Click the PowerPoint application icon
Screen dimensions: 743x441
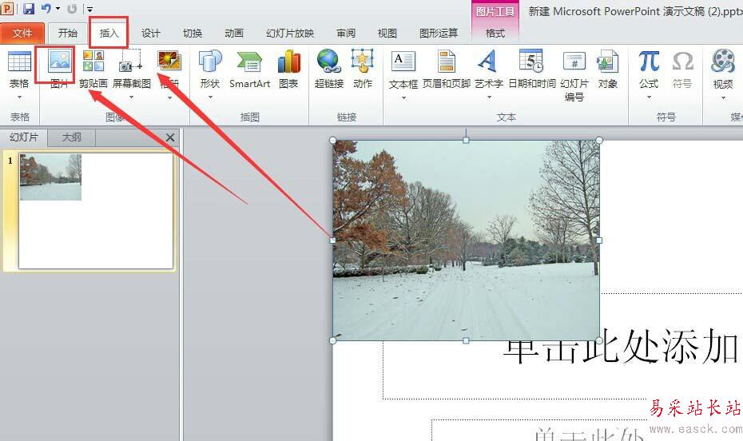point(7,8)
